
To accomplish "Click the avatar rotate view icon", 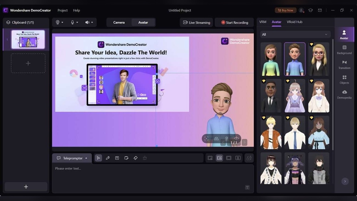I will click(236, 138).
